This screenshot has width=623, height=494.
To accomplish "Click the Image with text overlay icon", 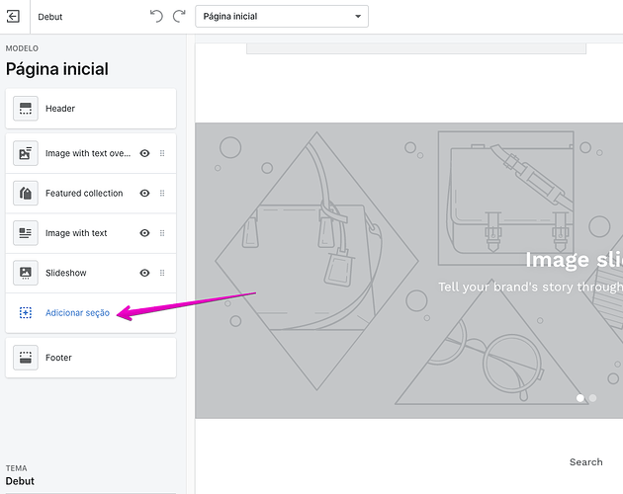I will click(x=26, y=153).
